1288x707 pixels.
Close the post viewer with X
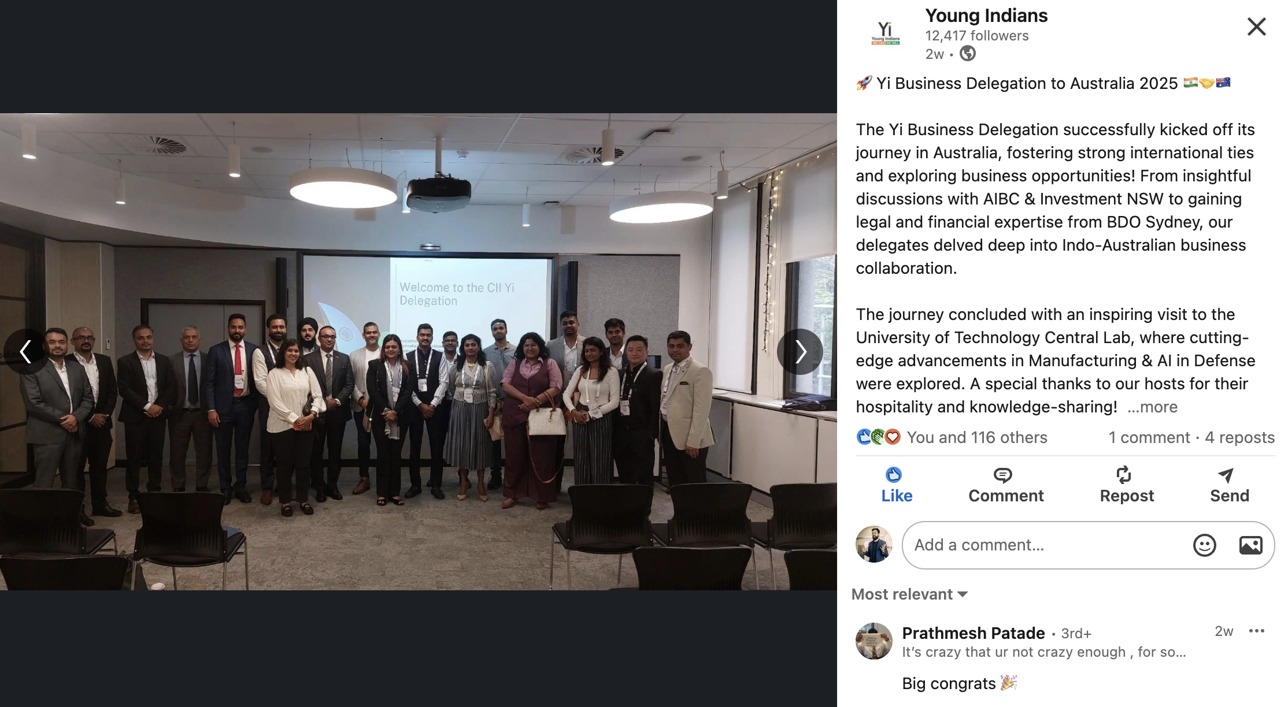[1256, 27]
